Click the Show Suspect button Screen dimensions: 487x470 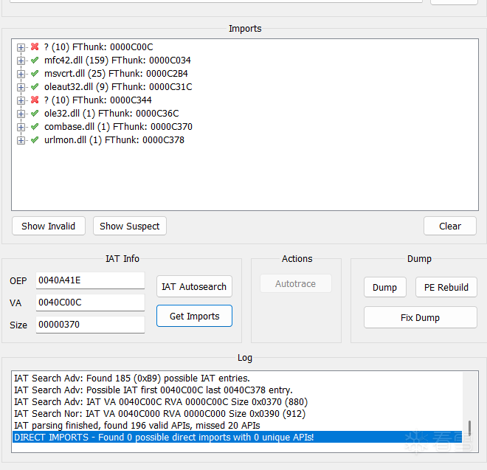tap(130, 226)
